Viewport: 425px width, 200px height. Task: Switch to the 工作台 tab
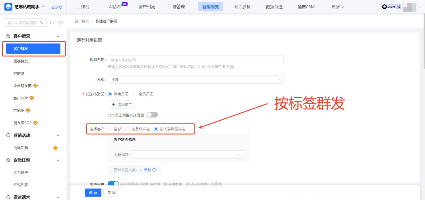click(x=83, y=7)
